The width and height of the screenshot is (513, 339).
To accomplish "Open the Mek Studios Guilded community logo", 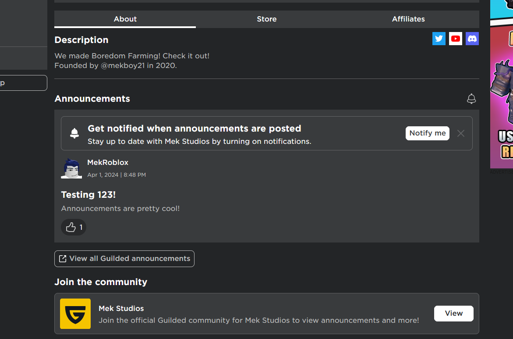I will coord(75,314).
